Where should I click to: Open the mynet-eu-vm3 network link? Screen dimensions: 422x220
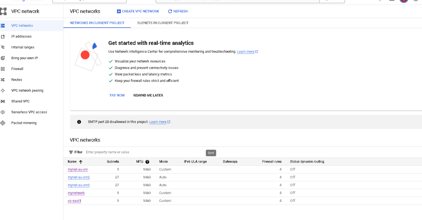[79, 185]
